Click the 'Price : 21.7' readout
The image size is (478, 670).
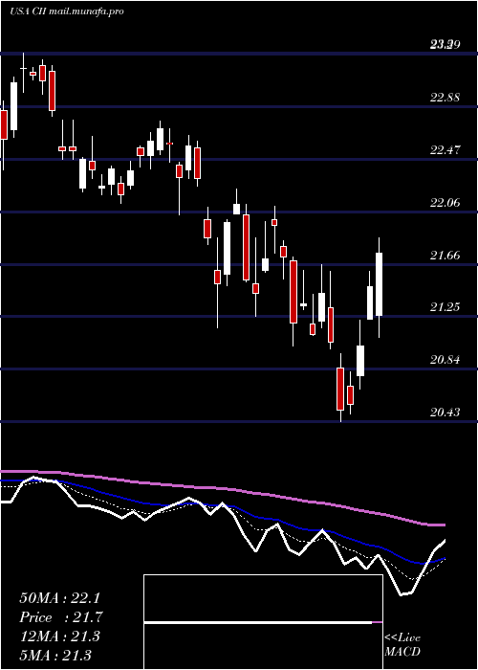point(60,617)
